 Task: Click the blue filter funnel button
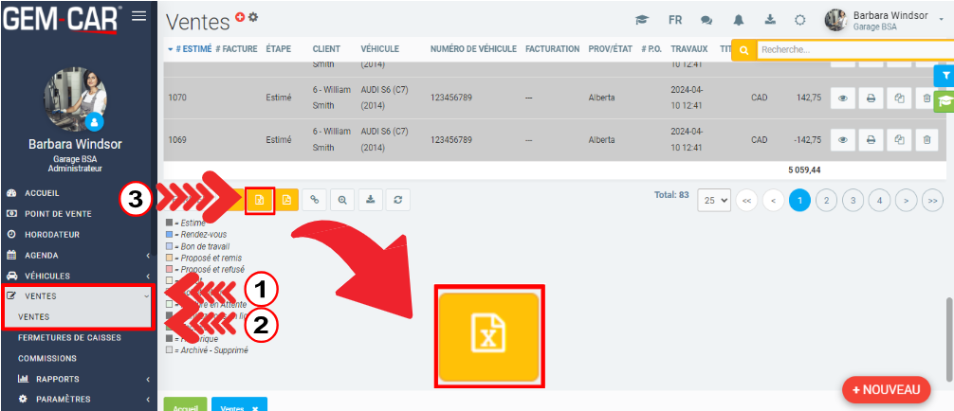[x=943, y=76]
